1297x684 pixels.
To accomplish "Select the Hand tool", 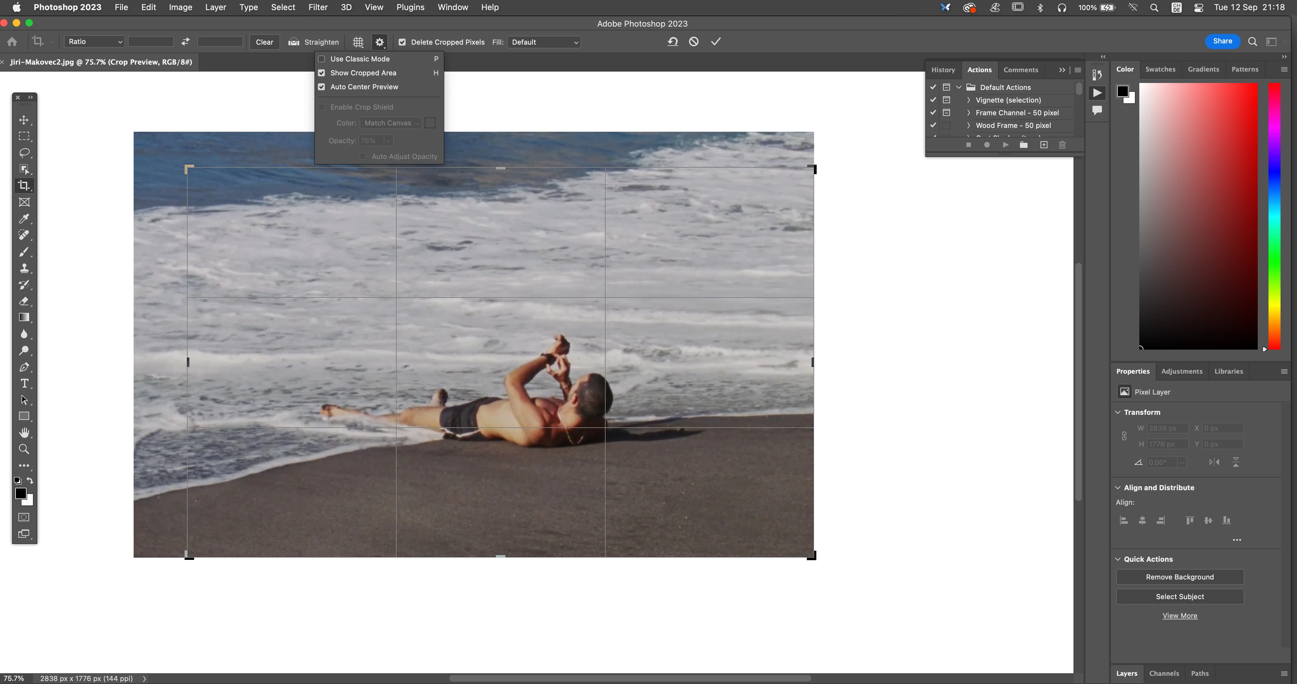I will [x=24, y=433].
